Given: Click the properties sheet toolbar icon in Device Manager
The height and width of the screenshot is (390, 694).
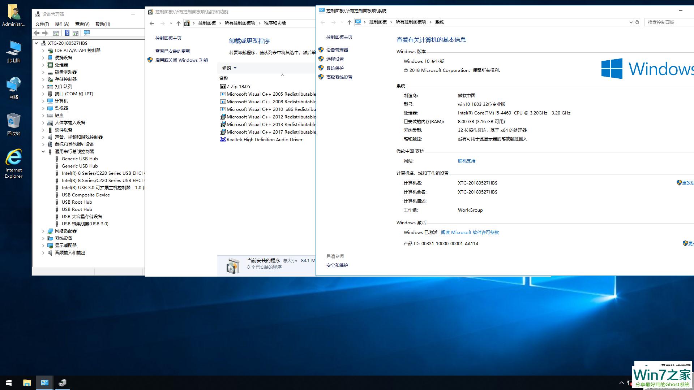Looking at the screenshot, I should pos(76,33).
